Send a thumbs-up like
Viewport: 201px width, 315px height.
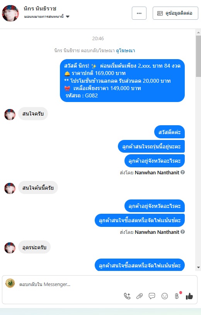tap(189, 296)
